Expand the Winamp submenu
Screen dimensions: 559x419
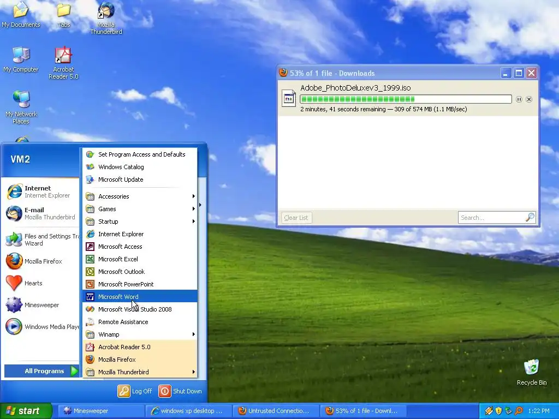click(140, 334)
